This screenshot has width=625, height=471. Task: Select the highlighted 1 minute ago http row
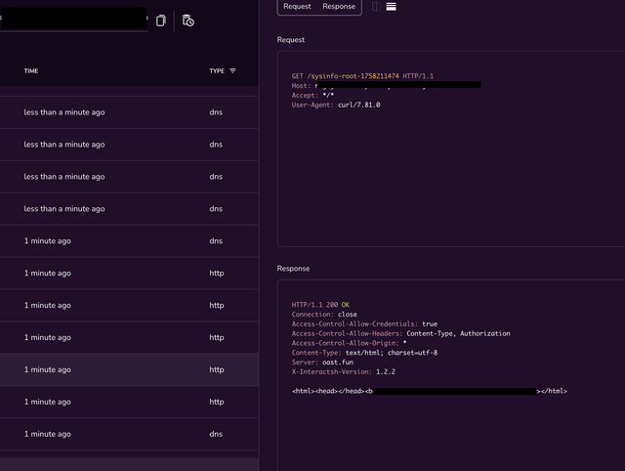(129, 369)
